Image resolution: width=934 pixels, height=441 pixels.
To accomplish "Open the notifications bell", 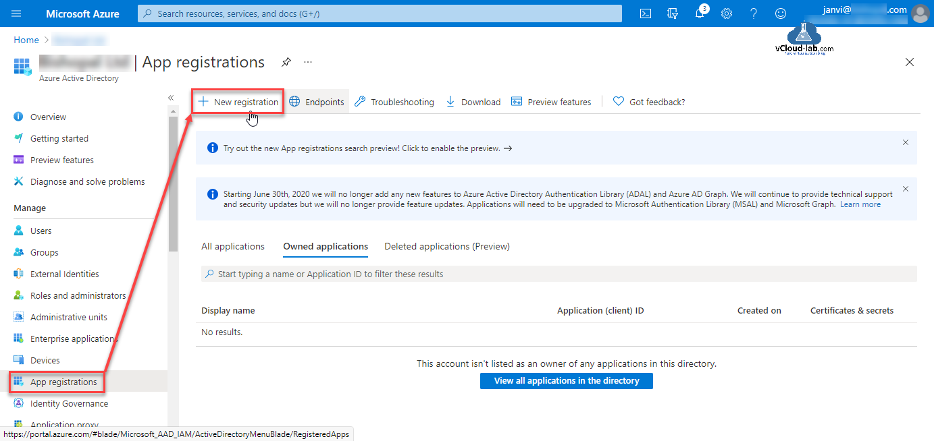I will click(x=700, y=13).
